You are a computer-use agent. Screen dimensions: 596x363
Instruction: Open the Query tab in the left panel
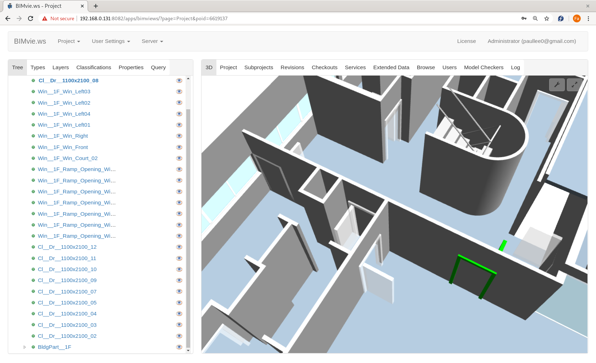point(158,67)
